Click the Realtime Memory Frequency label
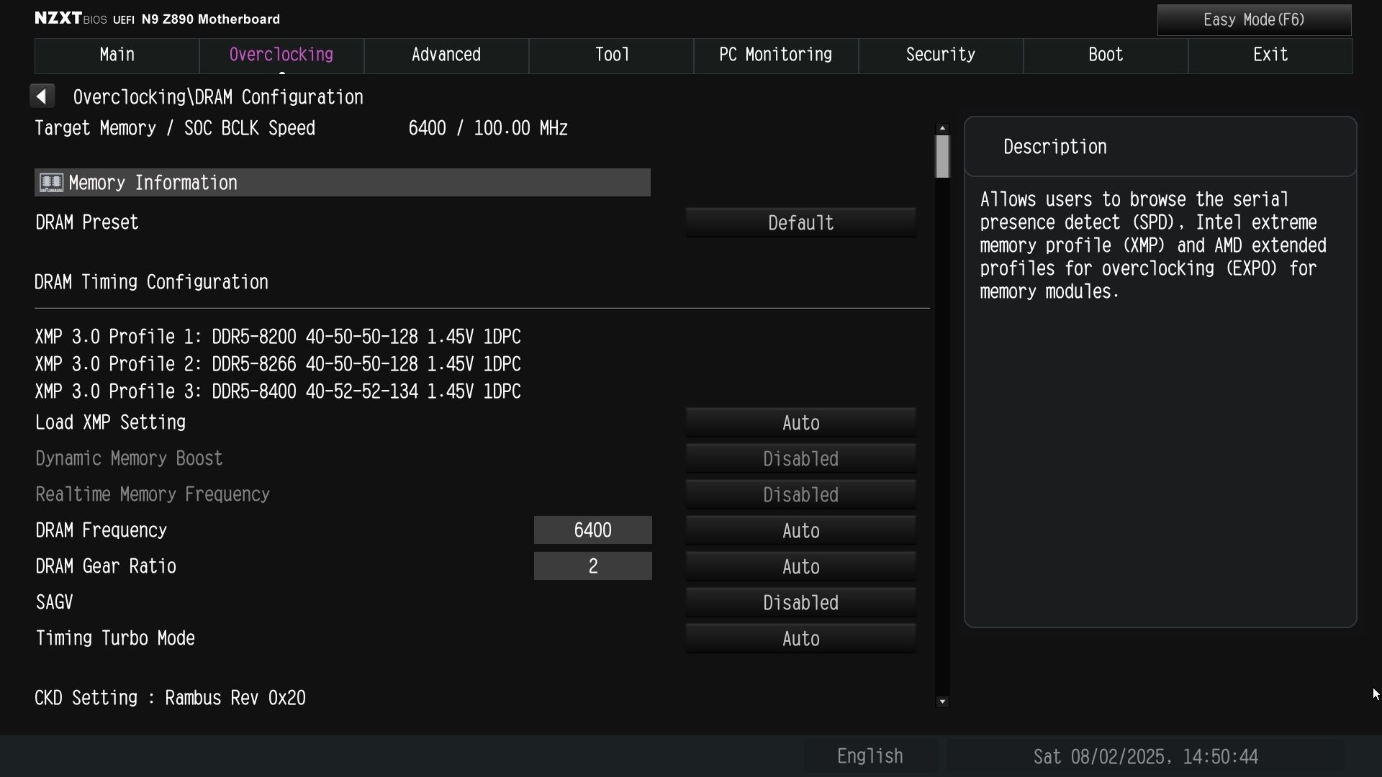Screen dimensions: 1382x777 (153, 494)
